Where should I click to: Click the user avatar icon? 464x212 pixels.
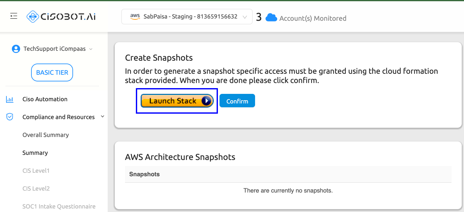16,49
